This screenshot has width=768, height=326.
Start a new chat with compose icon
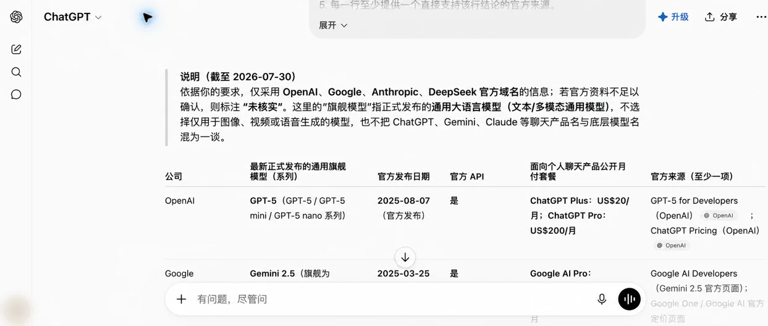(17, 49)
